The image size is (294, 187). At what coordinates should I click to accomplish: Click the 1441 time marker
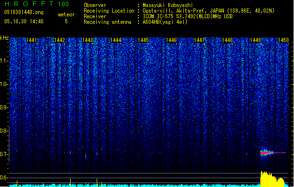[31, 40]
